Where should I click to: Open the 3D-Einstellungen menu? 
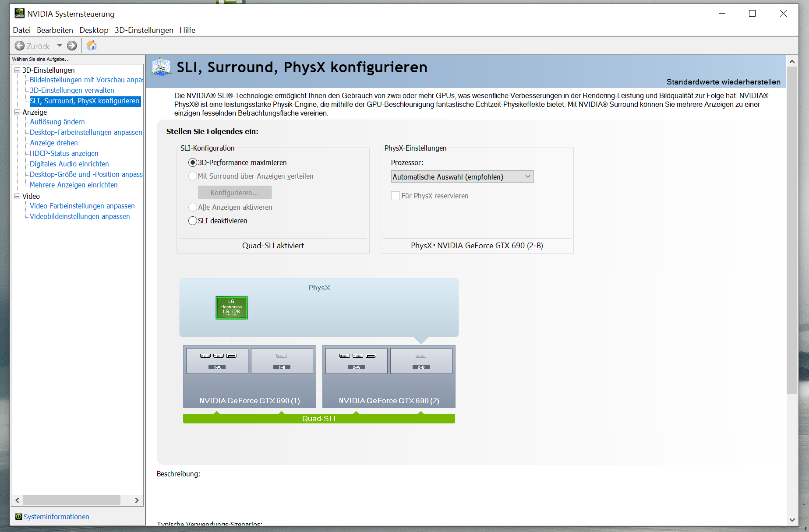point(144,30)
